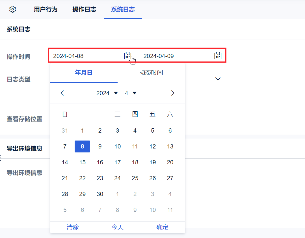Go to next month arrow
The image size is (305, 238).
[173, 93]
